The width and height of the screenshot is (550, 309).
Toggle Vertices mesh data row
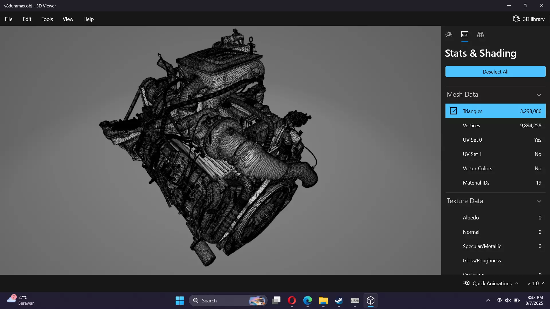[495, 125]
